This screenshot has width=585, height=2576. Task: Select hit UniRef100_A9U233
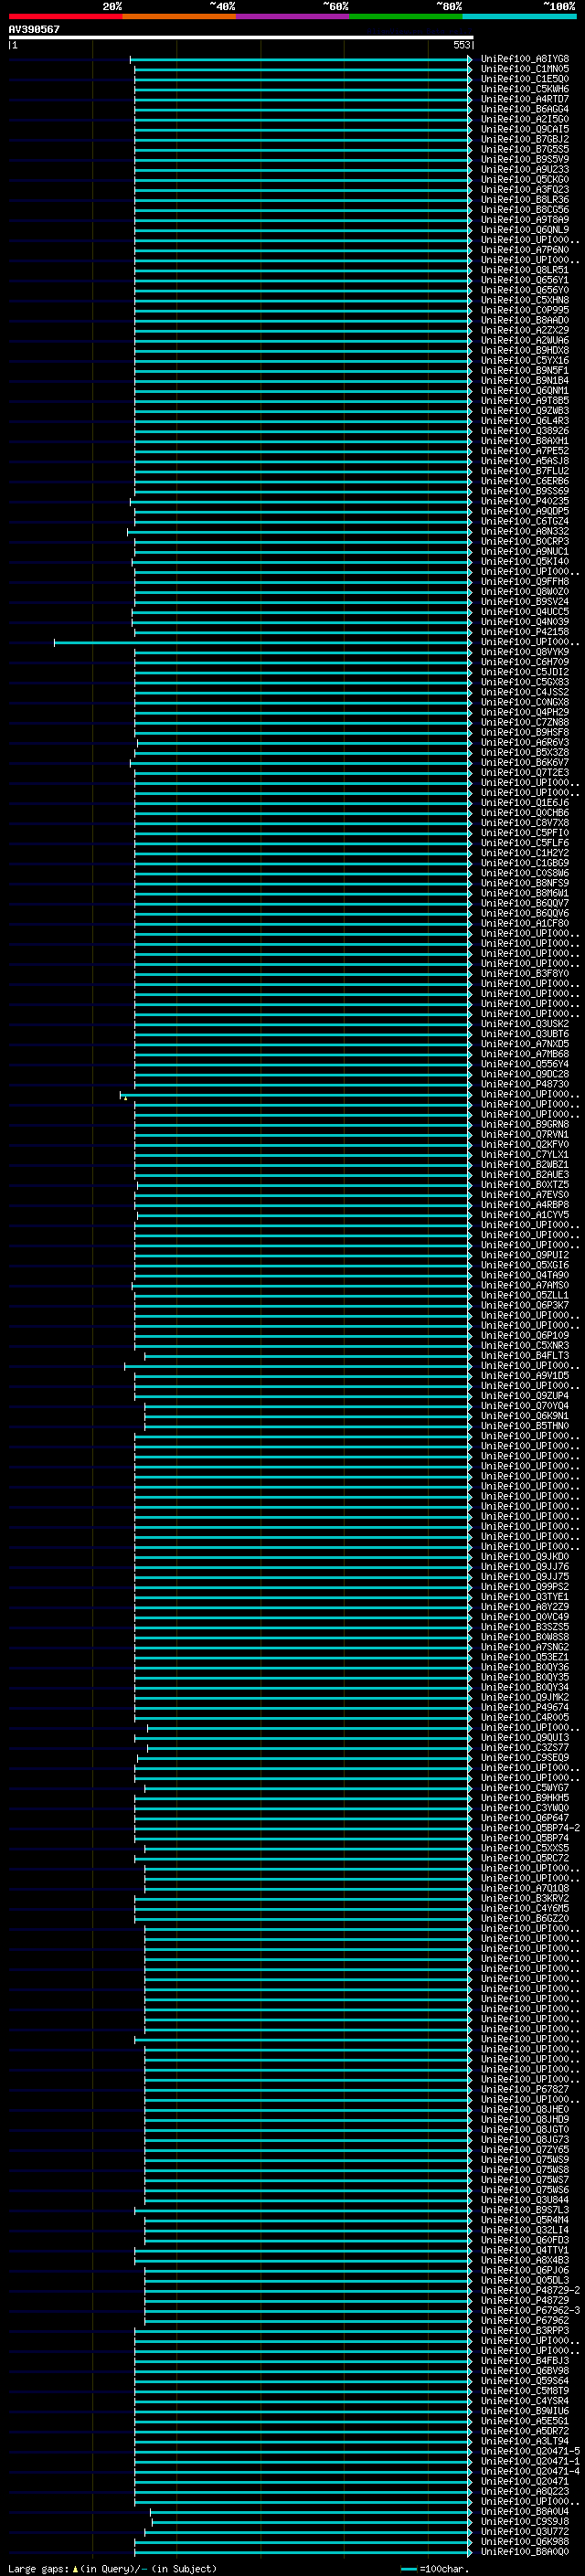525,170
